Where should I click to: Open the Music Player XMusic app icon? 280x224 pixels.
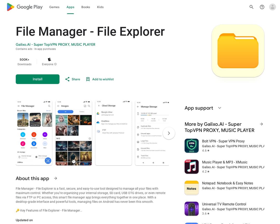(x=191, y=167)
